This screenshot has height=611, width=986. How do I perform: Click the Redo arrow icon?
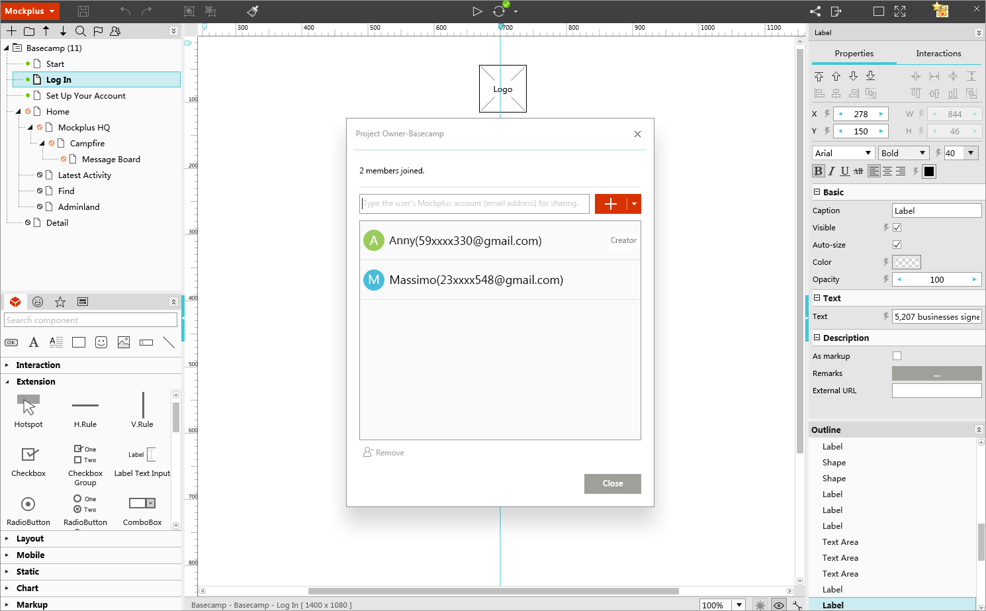(147, 11)
